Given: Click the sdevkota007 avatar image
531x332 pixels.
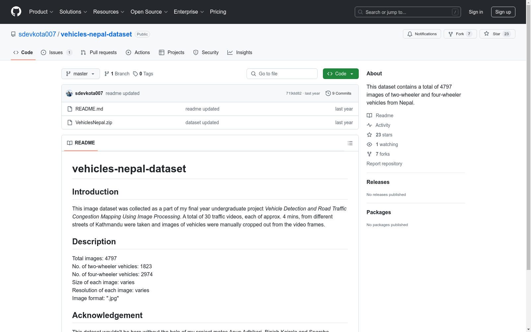Looking at the screenshot, I should [x=69, y=93].
